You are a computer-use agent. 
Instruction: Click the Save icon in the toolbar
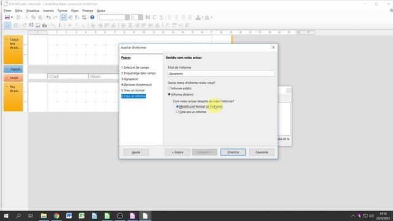(x=7, y=17)
